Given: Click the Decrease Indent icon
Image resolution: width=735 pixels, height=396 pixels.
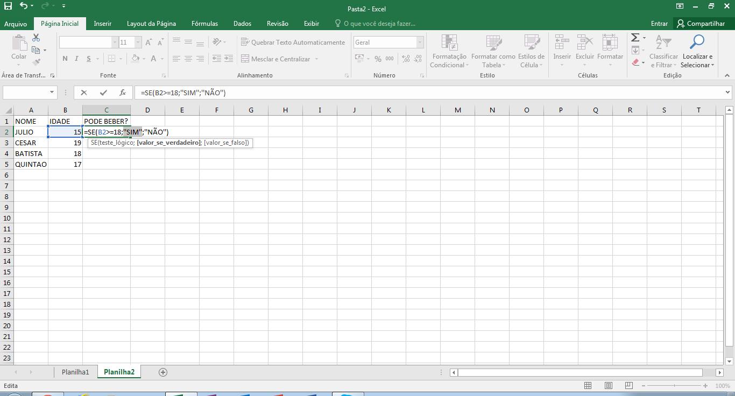Looking at the screenshot, I should [217, 59].
